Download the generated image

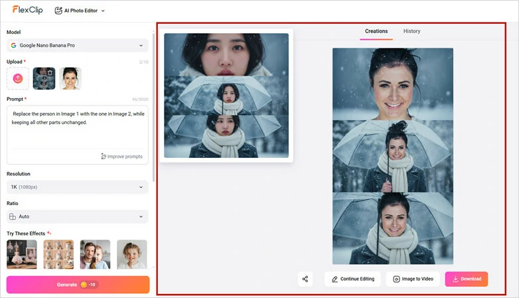tap(467, 279)
